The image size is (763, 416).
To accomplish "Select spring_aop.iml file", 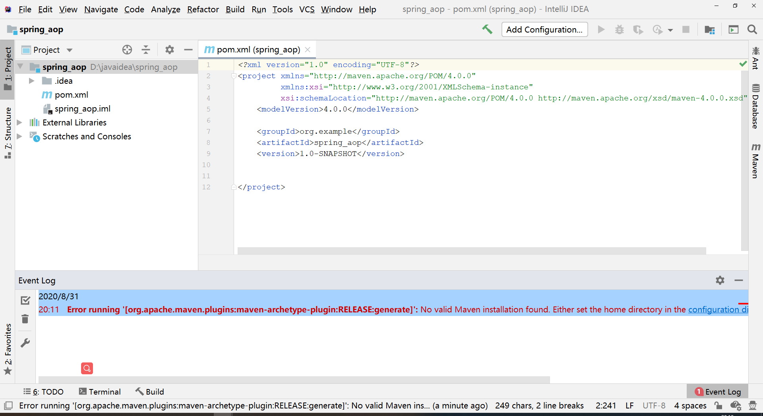I will pos(83,109).
